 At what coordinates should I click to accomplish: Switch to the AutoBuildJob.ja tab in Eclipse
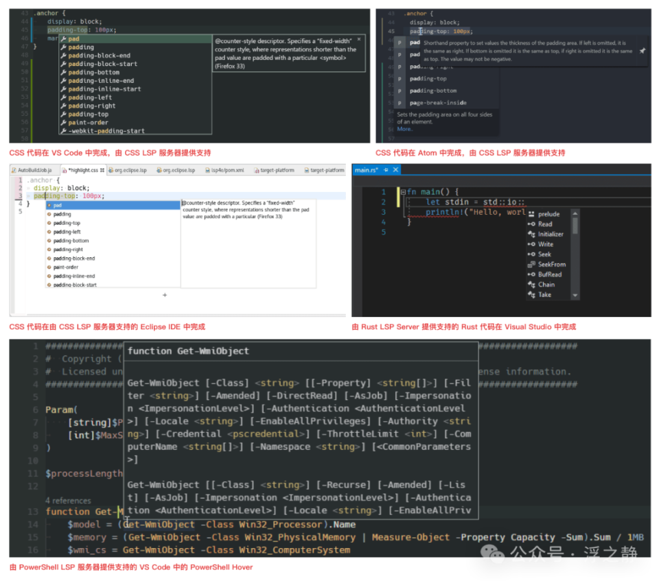[x=34, y=170]
